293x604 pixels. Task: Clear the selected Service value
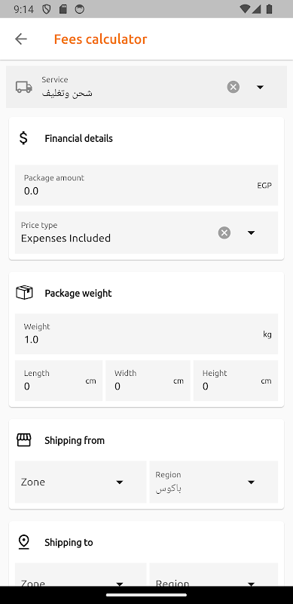coord(233,87)
